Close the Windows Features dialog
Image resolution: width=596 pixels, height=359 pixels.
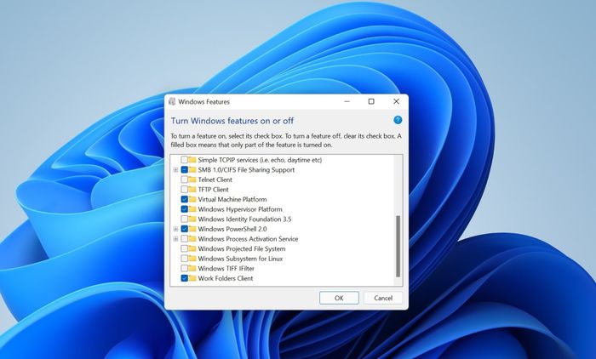[396, 101]
